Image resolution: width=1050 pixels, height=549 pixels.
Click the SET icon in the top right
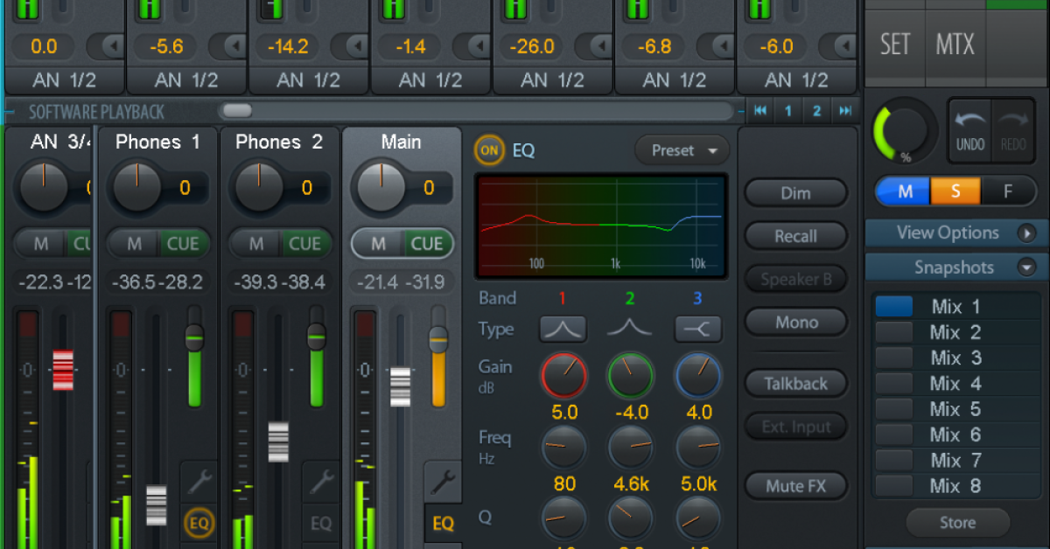pyautogui.click(x=894, y=44)
